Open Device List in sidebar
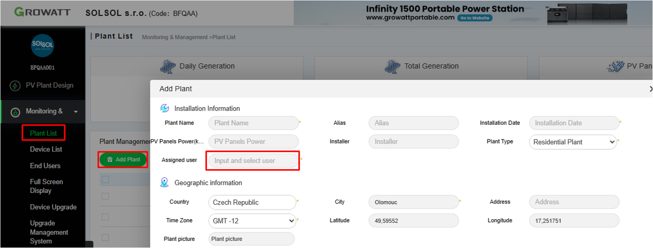Image resolution: width=653 pixels, height=248 pixels. (46, 149)
